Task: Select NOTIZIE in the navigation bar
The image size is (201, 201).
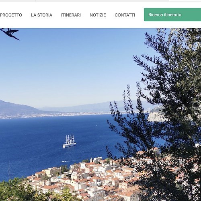Action: (x=98, y=15)
